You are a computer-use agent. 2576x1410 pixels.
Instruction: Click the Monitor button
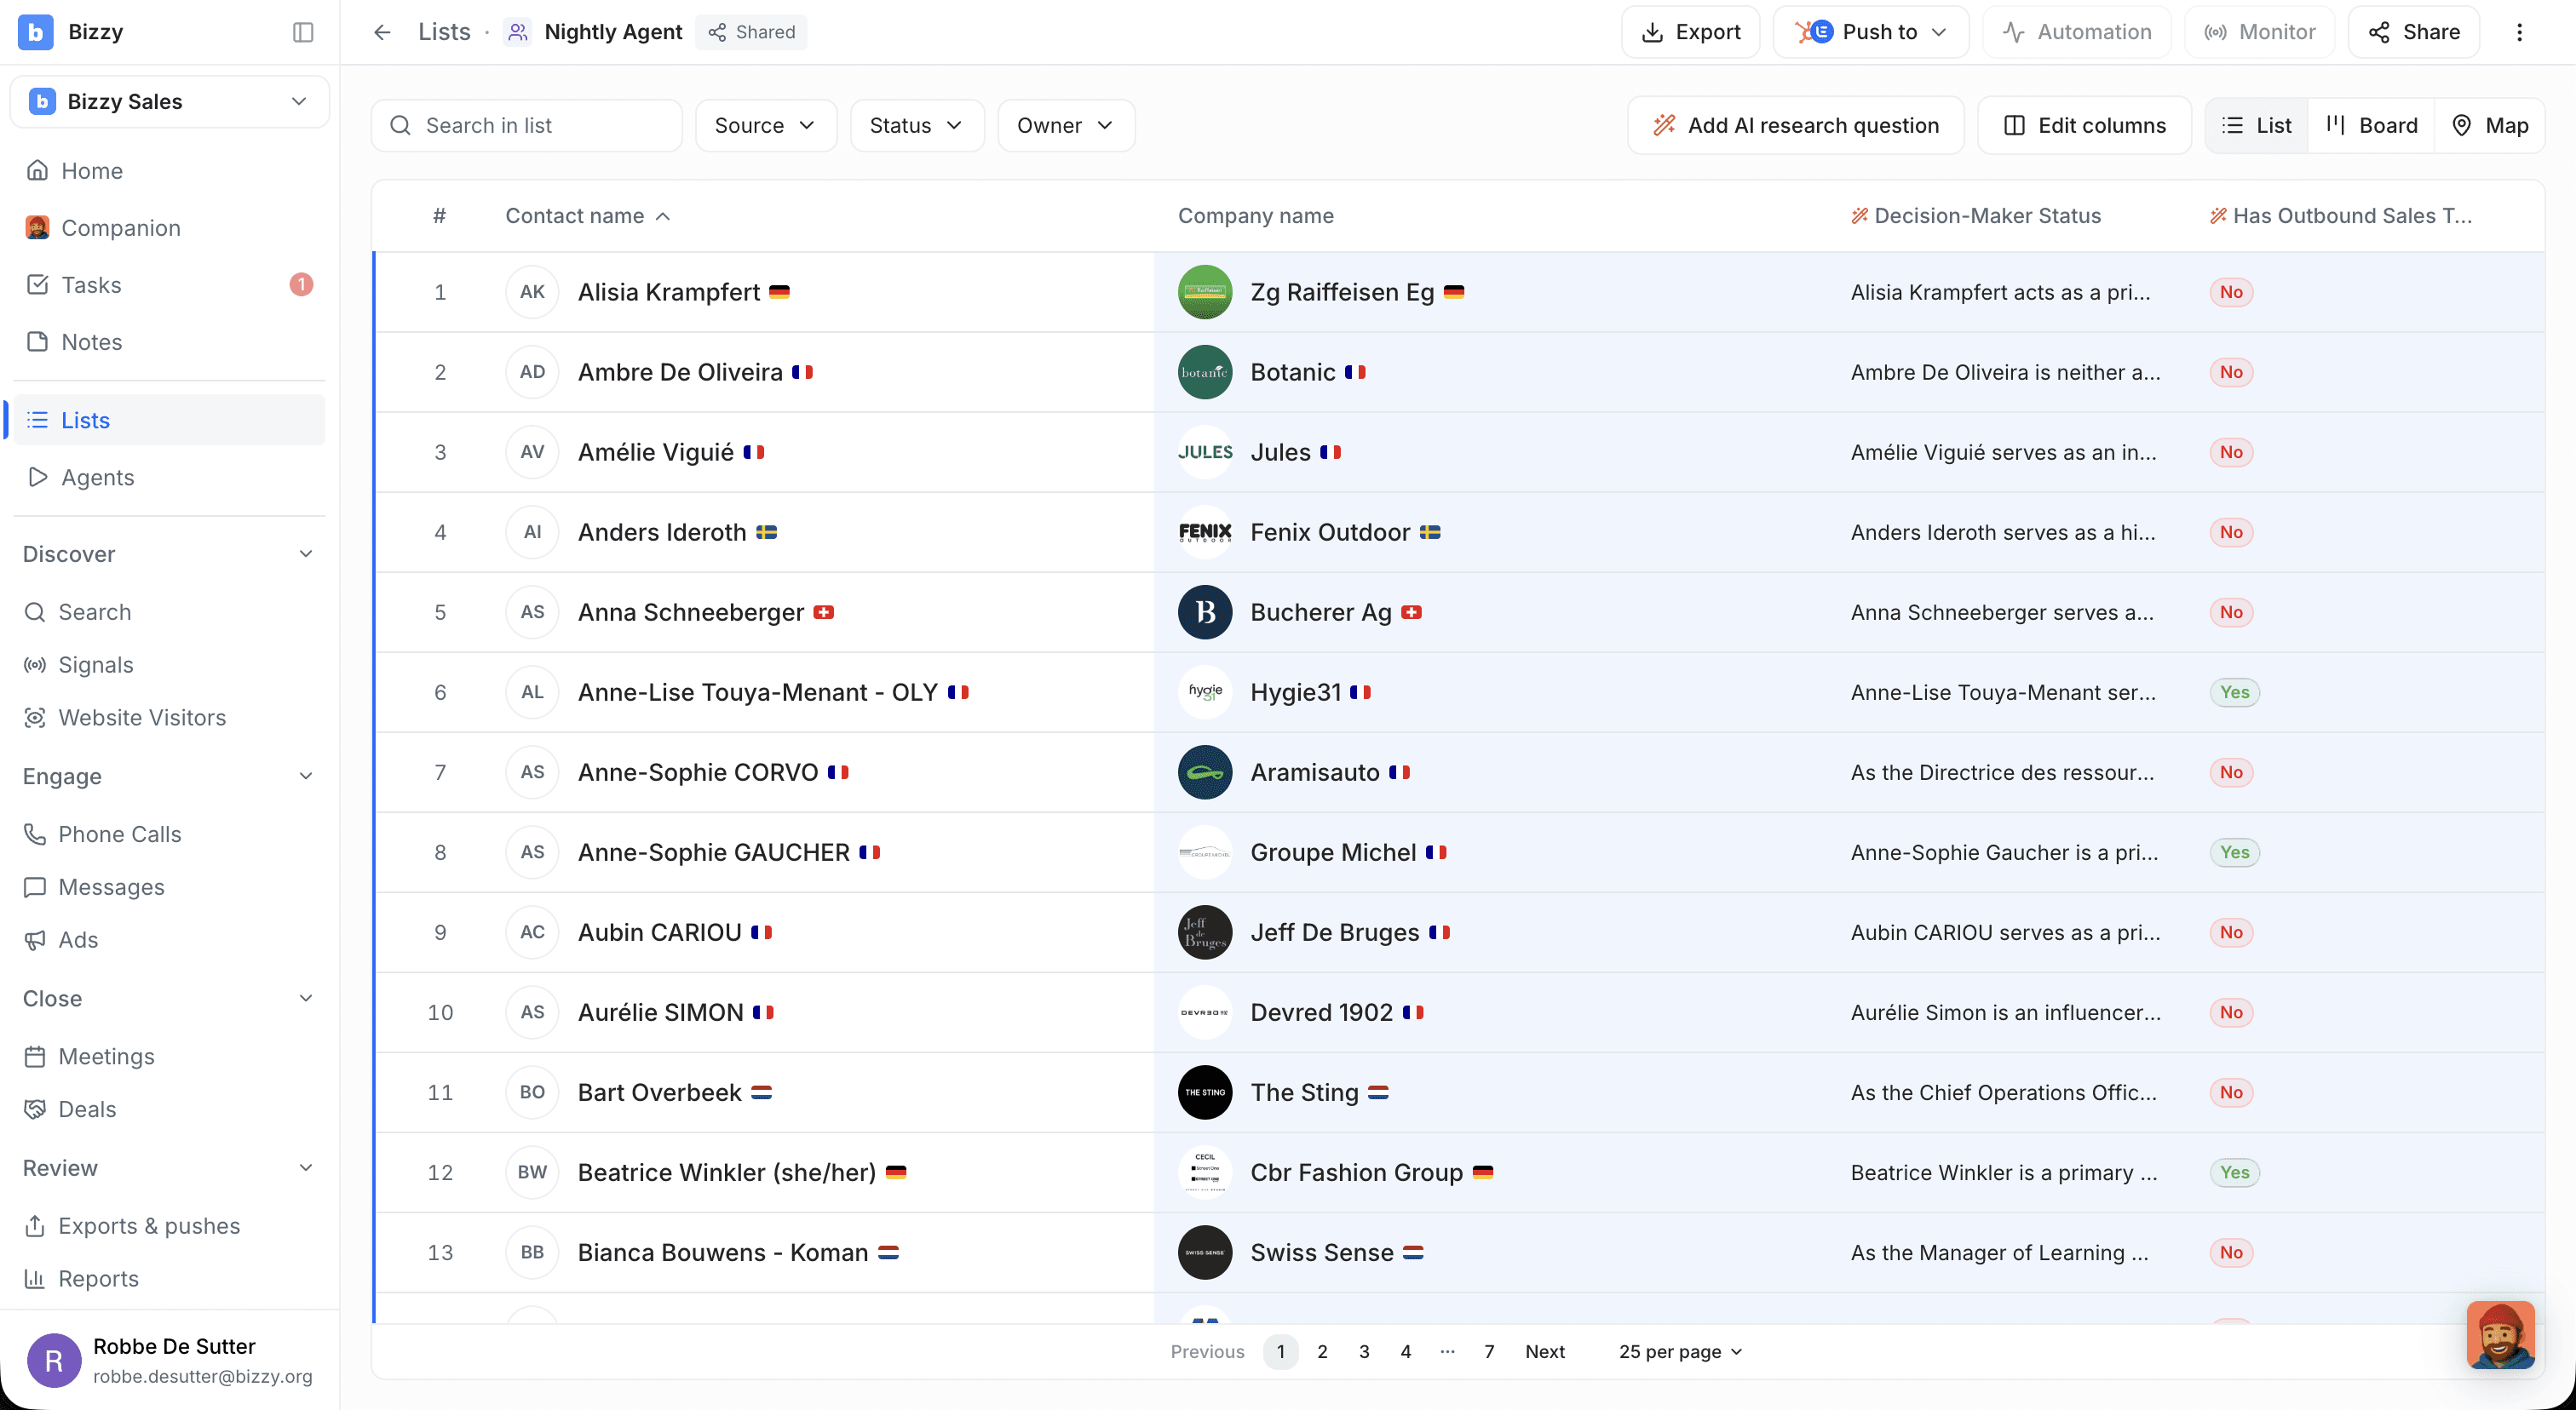pos(2260,32)
